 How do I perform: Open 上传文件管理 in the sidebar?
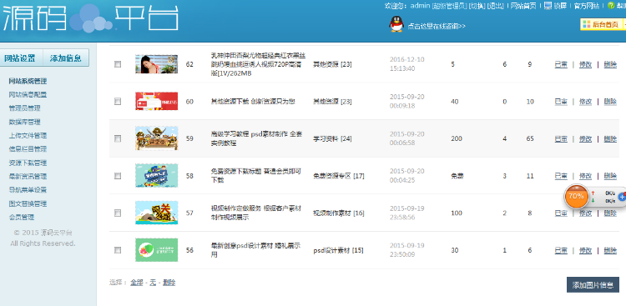click(x=28, y=135)
